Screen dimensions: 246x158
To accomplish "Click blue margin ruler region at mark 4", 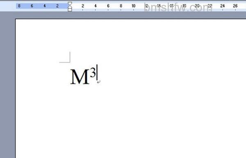I will (45, 6).
